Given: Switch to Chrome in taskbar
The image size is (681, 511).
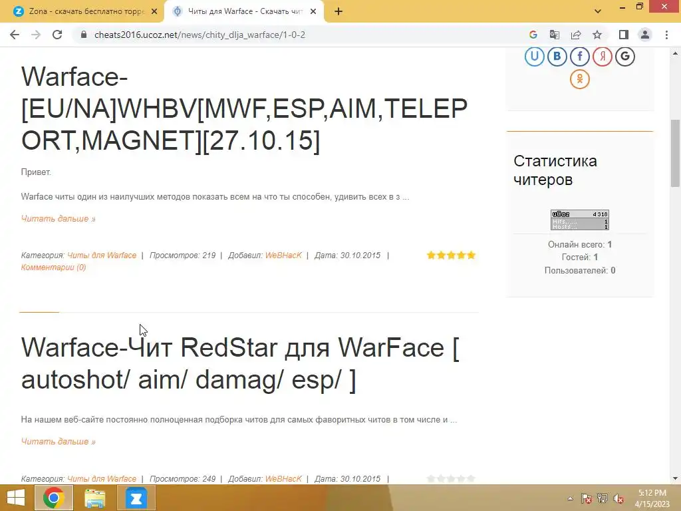Looking at the screenshot, I should click(x=53, y=498).
